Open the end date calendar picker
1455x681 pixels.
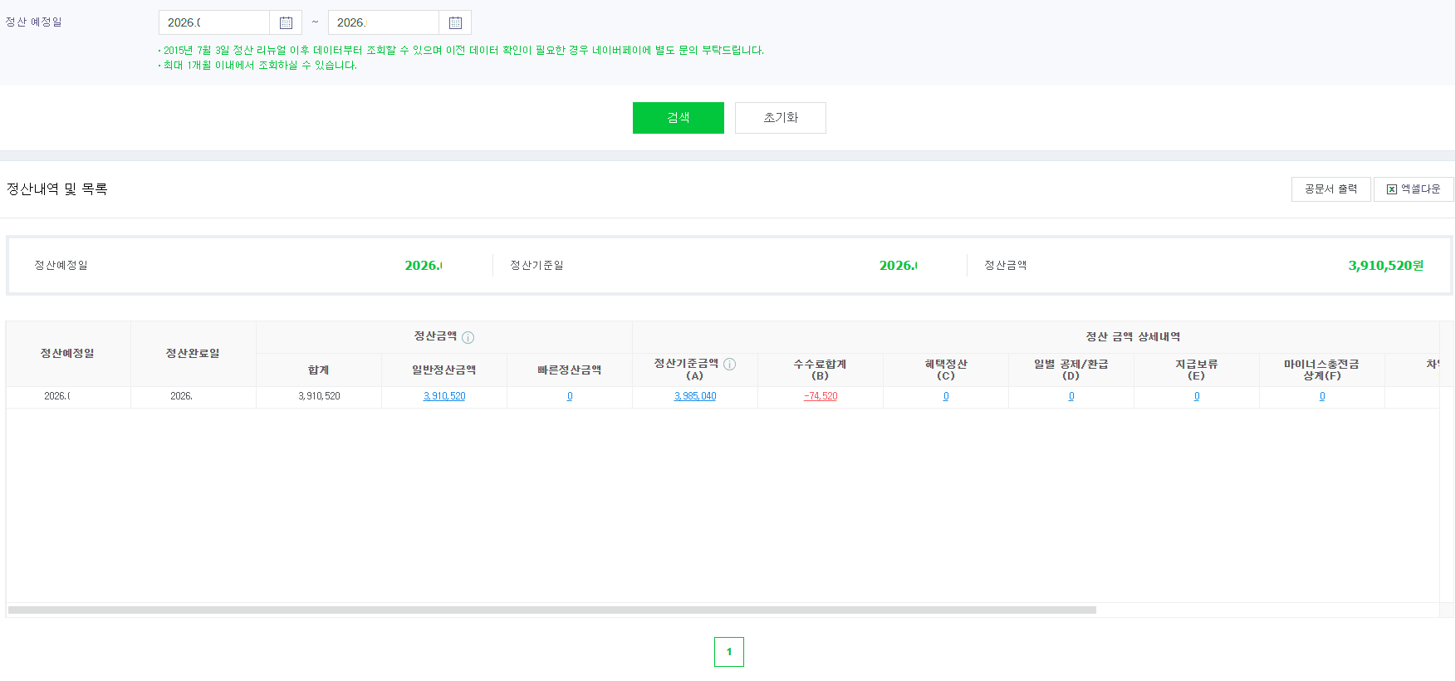(455, 22)
